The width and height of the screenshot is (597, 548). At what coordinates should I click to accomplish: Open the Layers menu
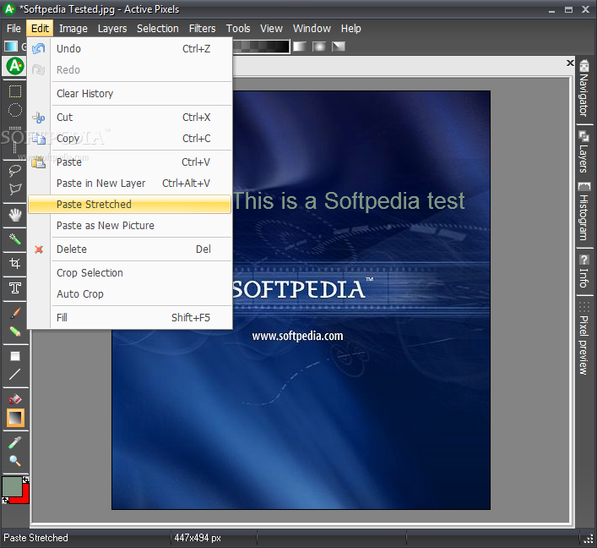tap(112, 29)
